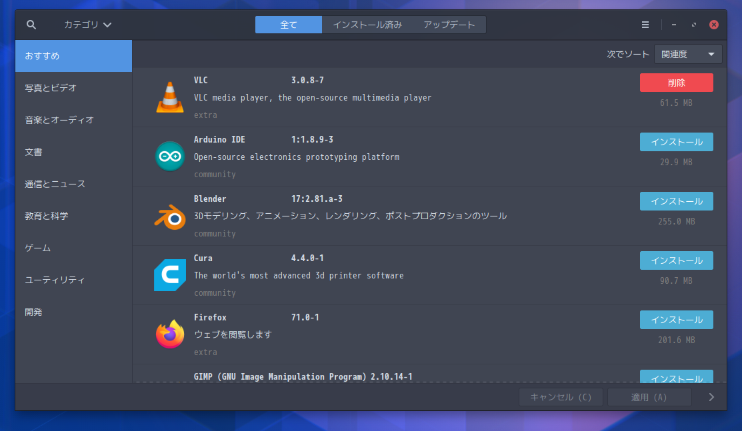Click the キャンセル (C) button
The height and width of the screenshot is (431, 742).
(561, 397)
